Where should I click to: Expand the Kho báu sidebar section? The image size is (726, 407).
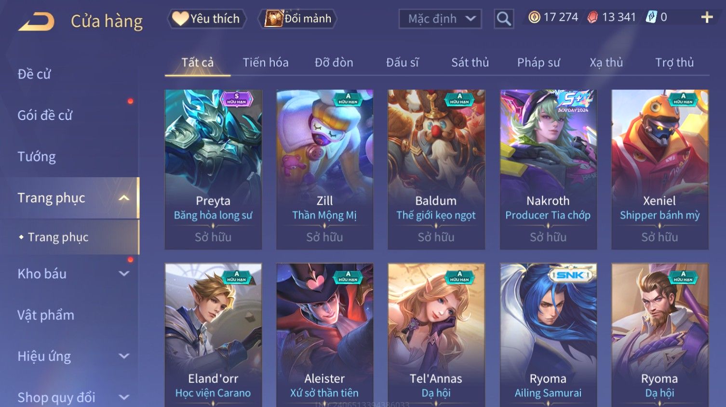pyautogui.click(x=124, y=274)
